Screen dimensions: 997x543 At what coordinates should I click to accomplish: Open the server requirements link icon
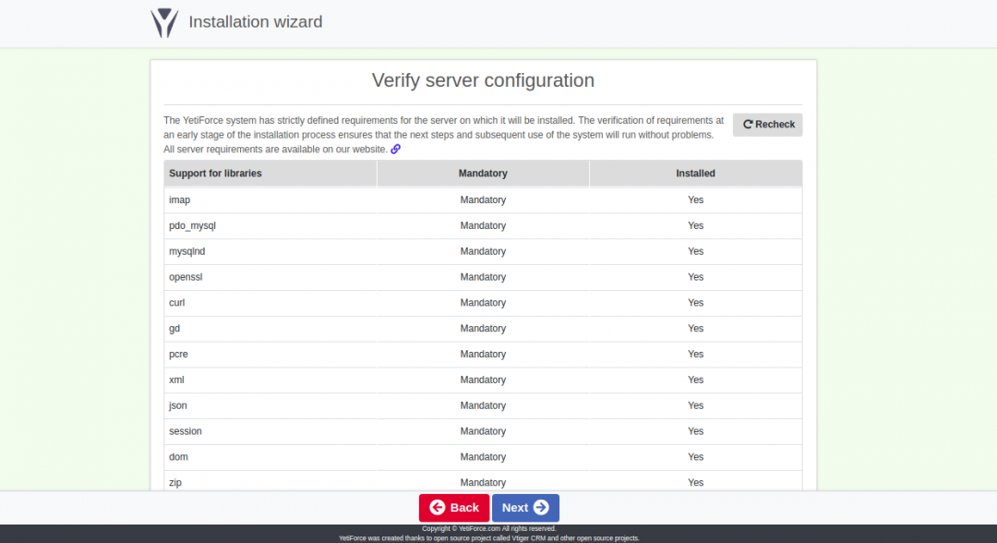[396, 149]
